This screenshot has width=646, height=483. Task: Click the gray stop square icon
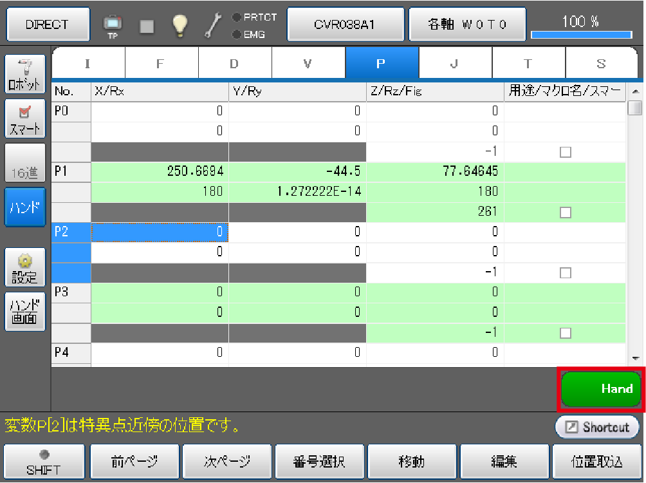tap(147, 26)
